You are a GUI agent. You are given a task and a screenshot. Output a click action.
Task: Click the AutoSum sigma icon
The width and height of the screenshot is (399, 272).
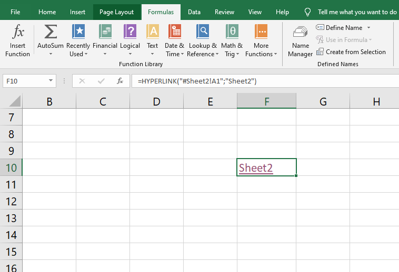(x=51, y=33)
